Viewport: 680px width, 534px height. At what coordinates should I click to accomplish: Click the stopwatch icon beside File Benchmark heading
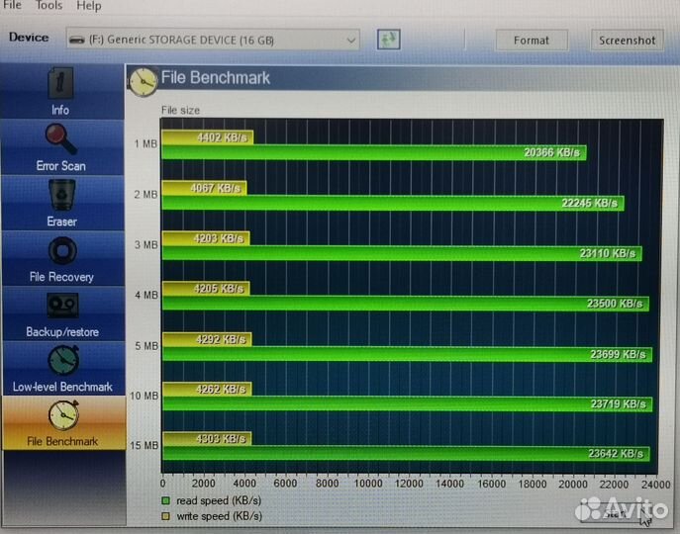pyautogui.click(x=143, y=81)
